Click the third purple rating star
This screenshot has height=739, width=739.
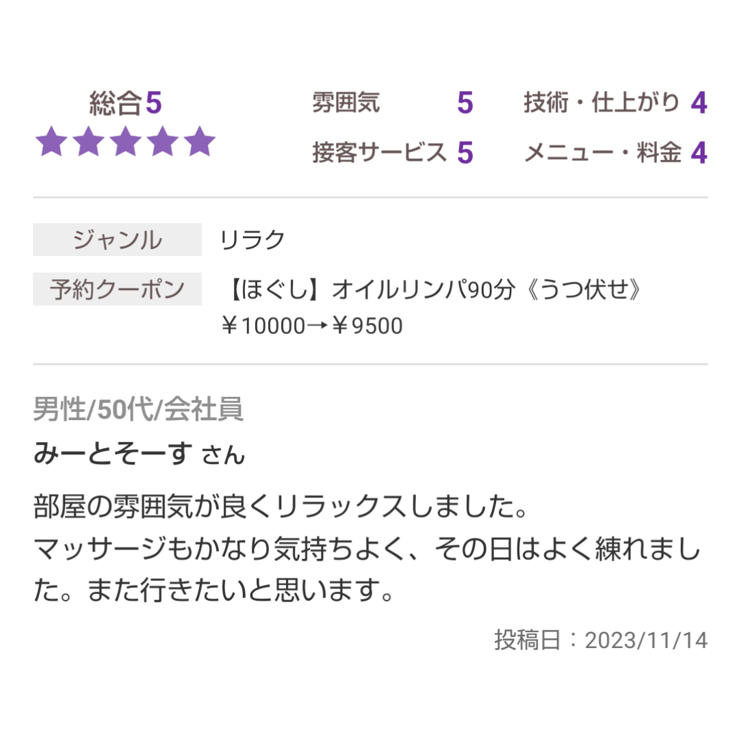[125, 141]
